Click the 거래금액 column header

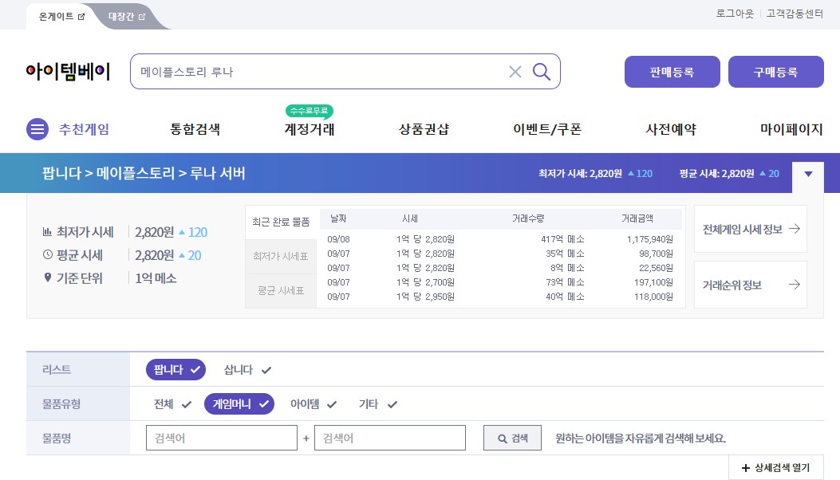click(x=637, y=218)
